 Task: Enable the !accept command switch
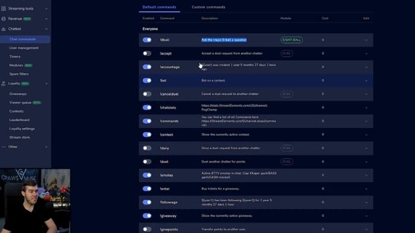[147, 53]
